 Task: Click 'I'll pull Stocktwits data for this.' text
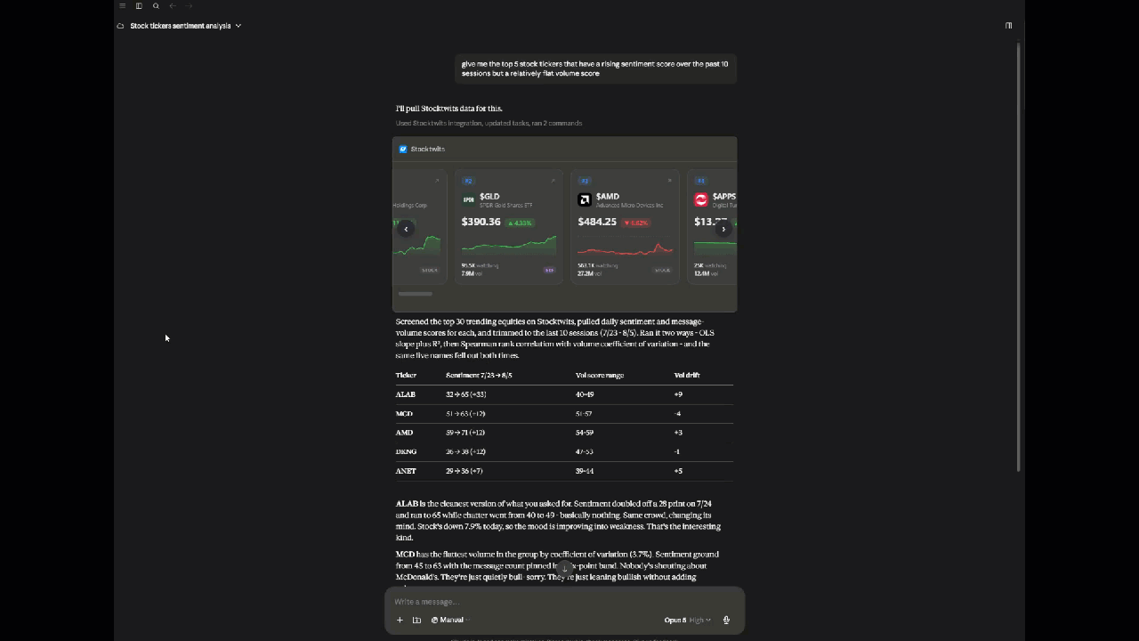[x=448, y=109]
